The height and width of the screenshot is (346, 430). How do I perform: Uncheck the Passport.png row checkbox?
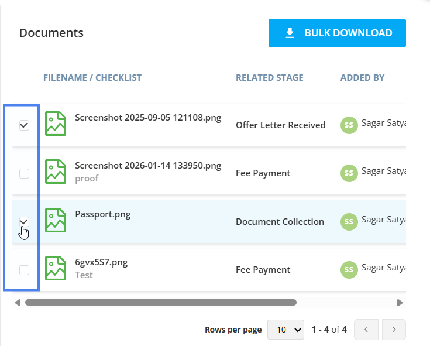coord(24,222)
